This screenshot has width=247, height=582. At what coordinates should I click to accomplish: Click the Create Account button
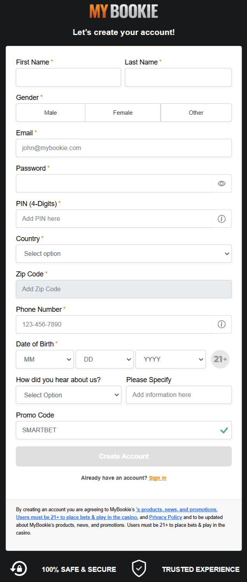click(x=124, y=456)
